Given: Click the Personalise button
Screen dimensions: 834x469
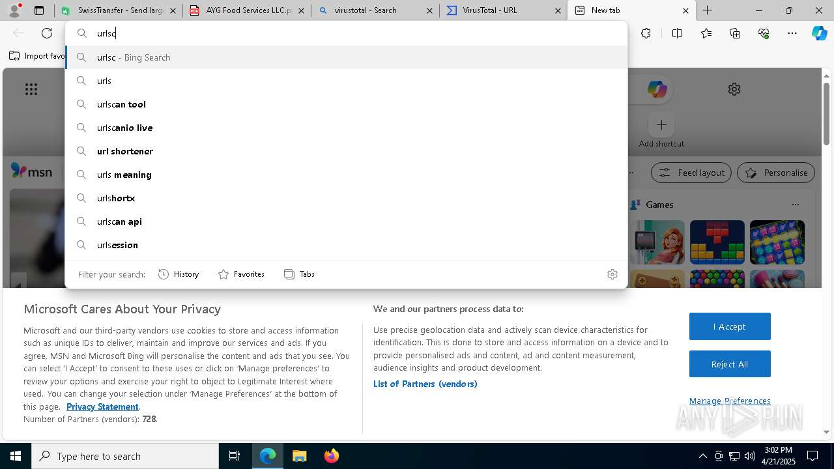Looking at the screenshot, I should pyautogui.click(x=776, y=173).
